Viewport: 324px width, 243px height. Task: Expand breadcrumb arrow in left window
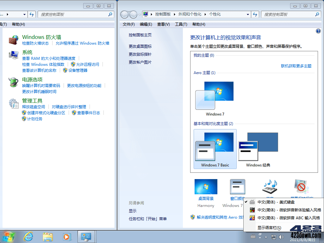[x=8, y=14]
